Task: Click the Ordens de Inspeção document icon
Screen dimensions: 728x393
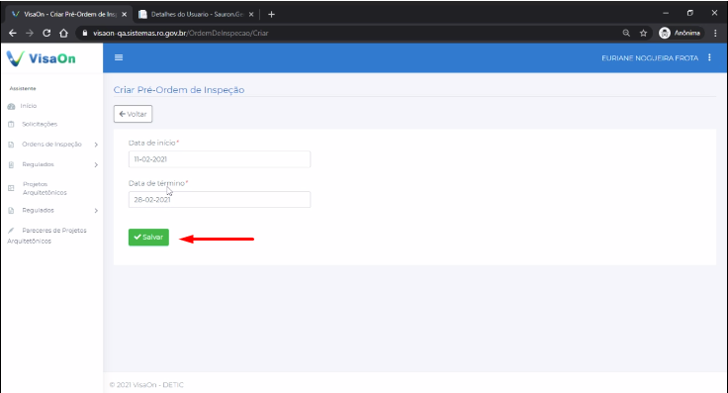Action: [11, 145]
